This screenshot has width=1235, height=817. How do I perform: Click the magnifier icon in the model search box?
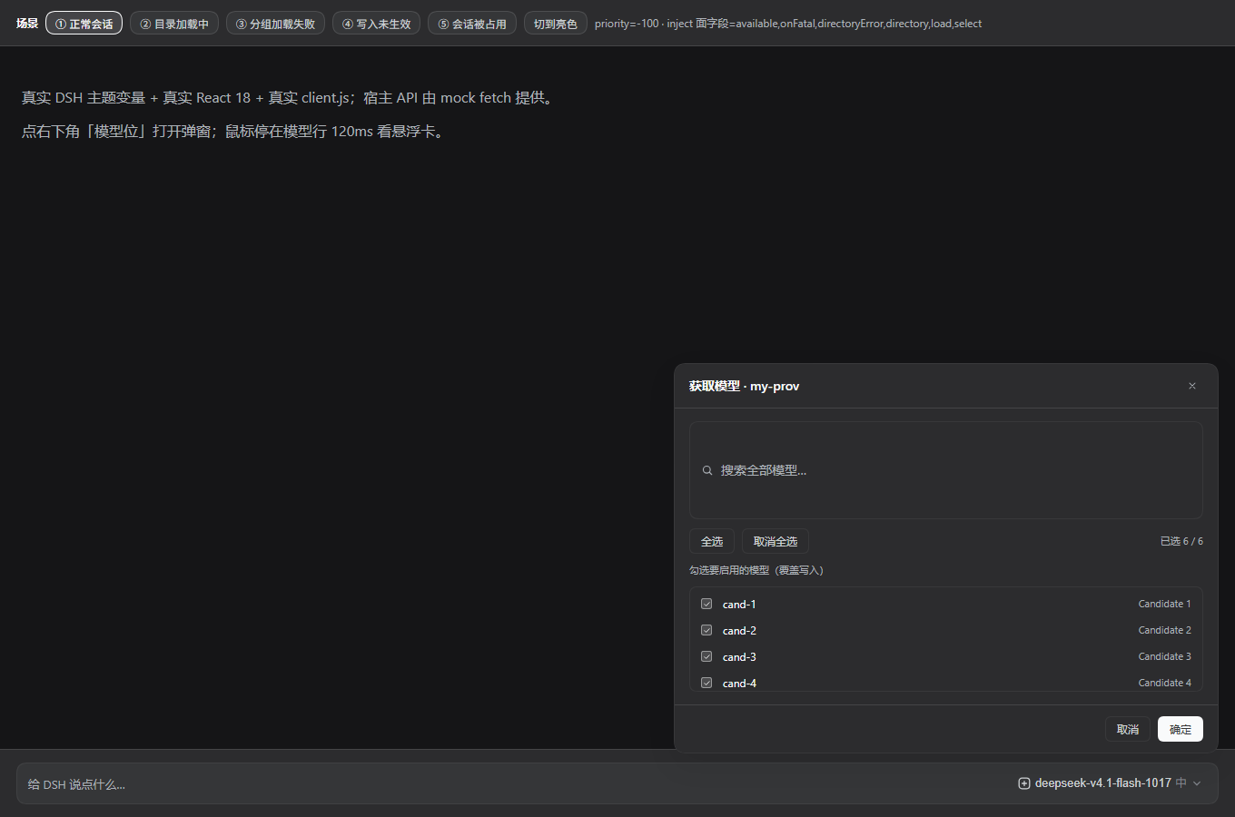pyautogui.click(x=707, y=470)
